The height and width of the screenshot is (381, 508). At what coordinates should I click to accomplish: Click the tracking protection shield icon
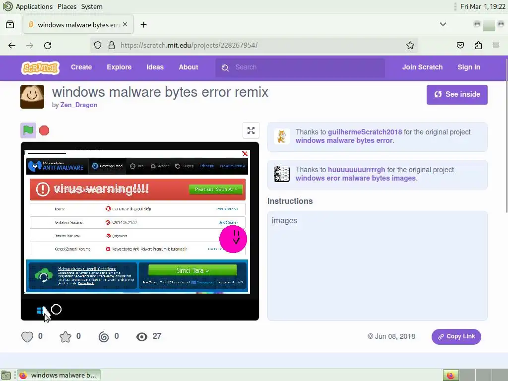pyautogui.click(x=98, y=45)
